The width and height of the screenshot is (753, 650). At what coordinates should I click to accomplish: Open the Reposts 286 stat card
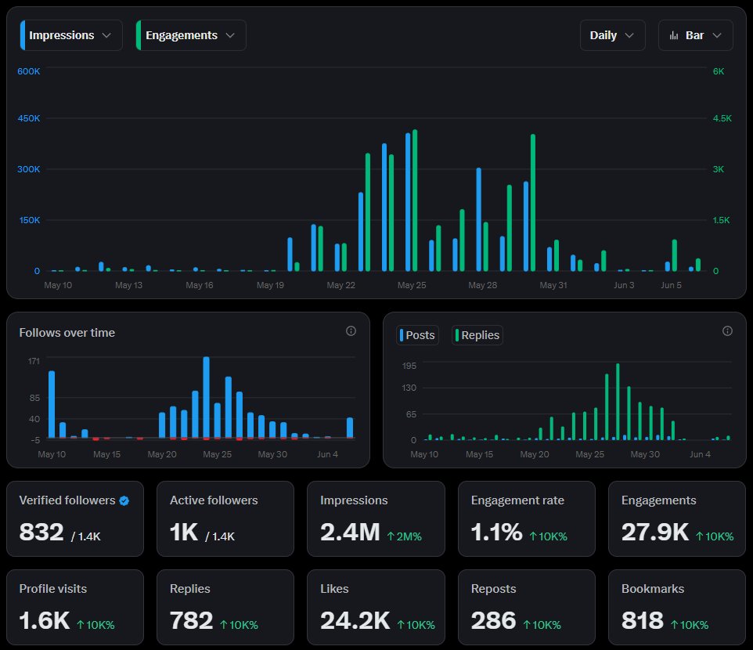(527, 607)
